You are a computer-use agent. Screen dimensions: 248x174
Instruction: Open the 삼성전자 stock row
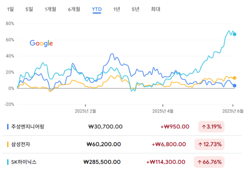(122, 144)
